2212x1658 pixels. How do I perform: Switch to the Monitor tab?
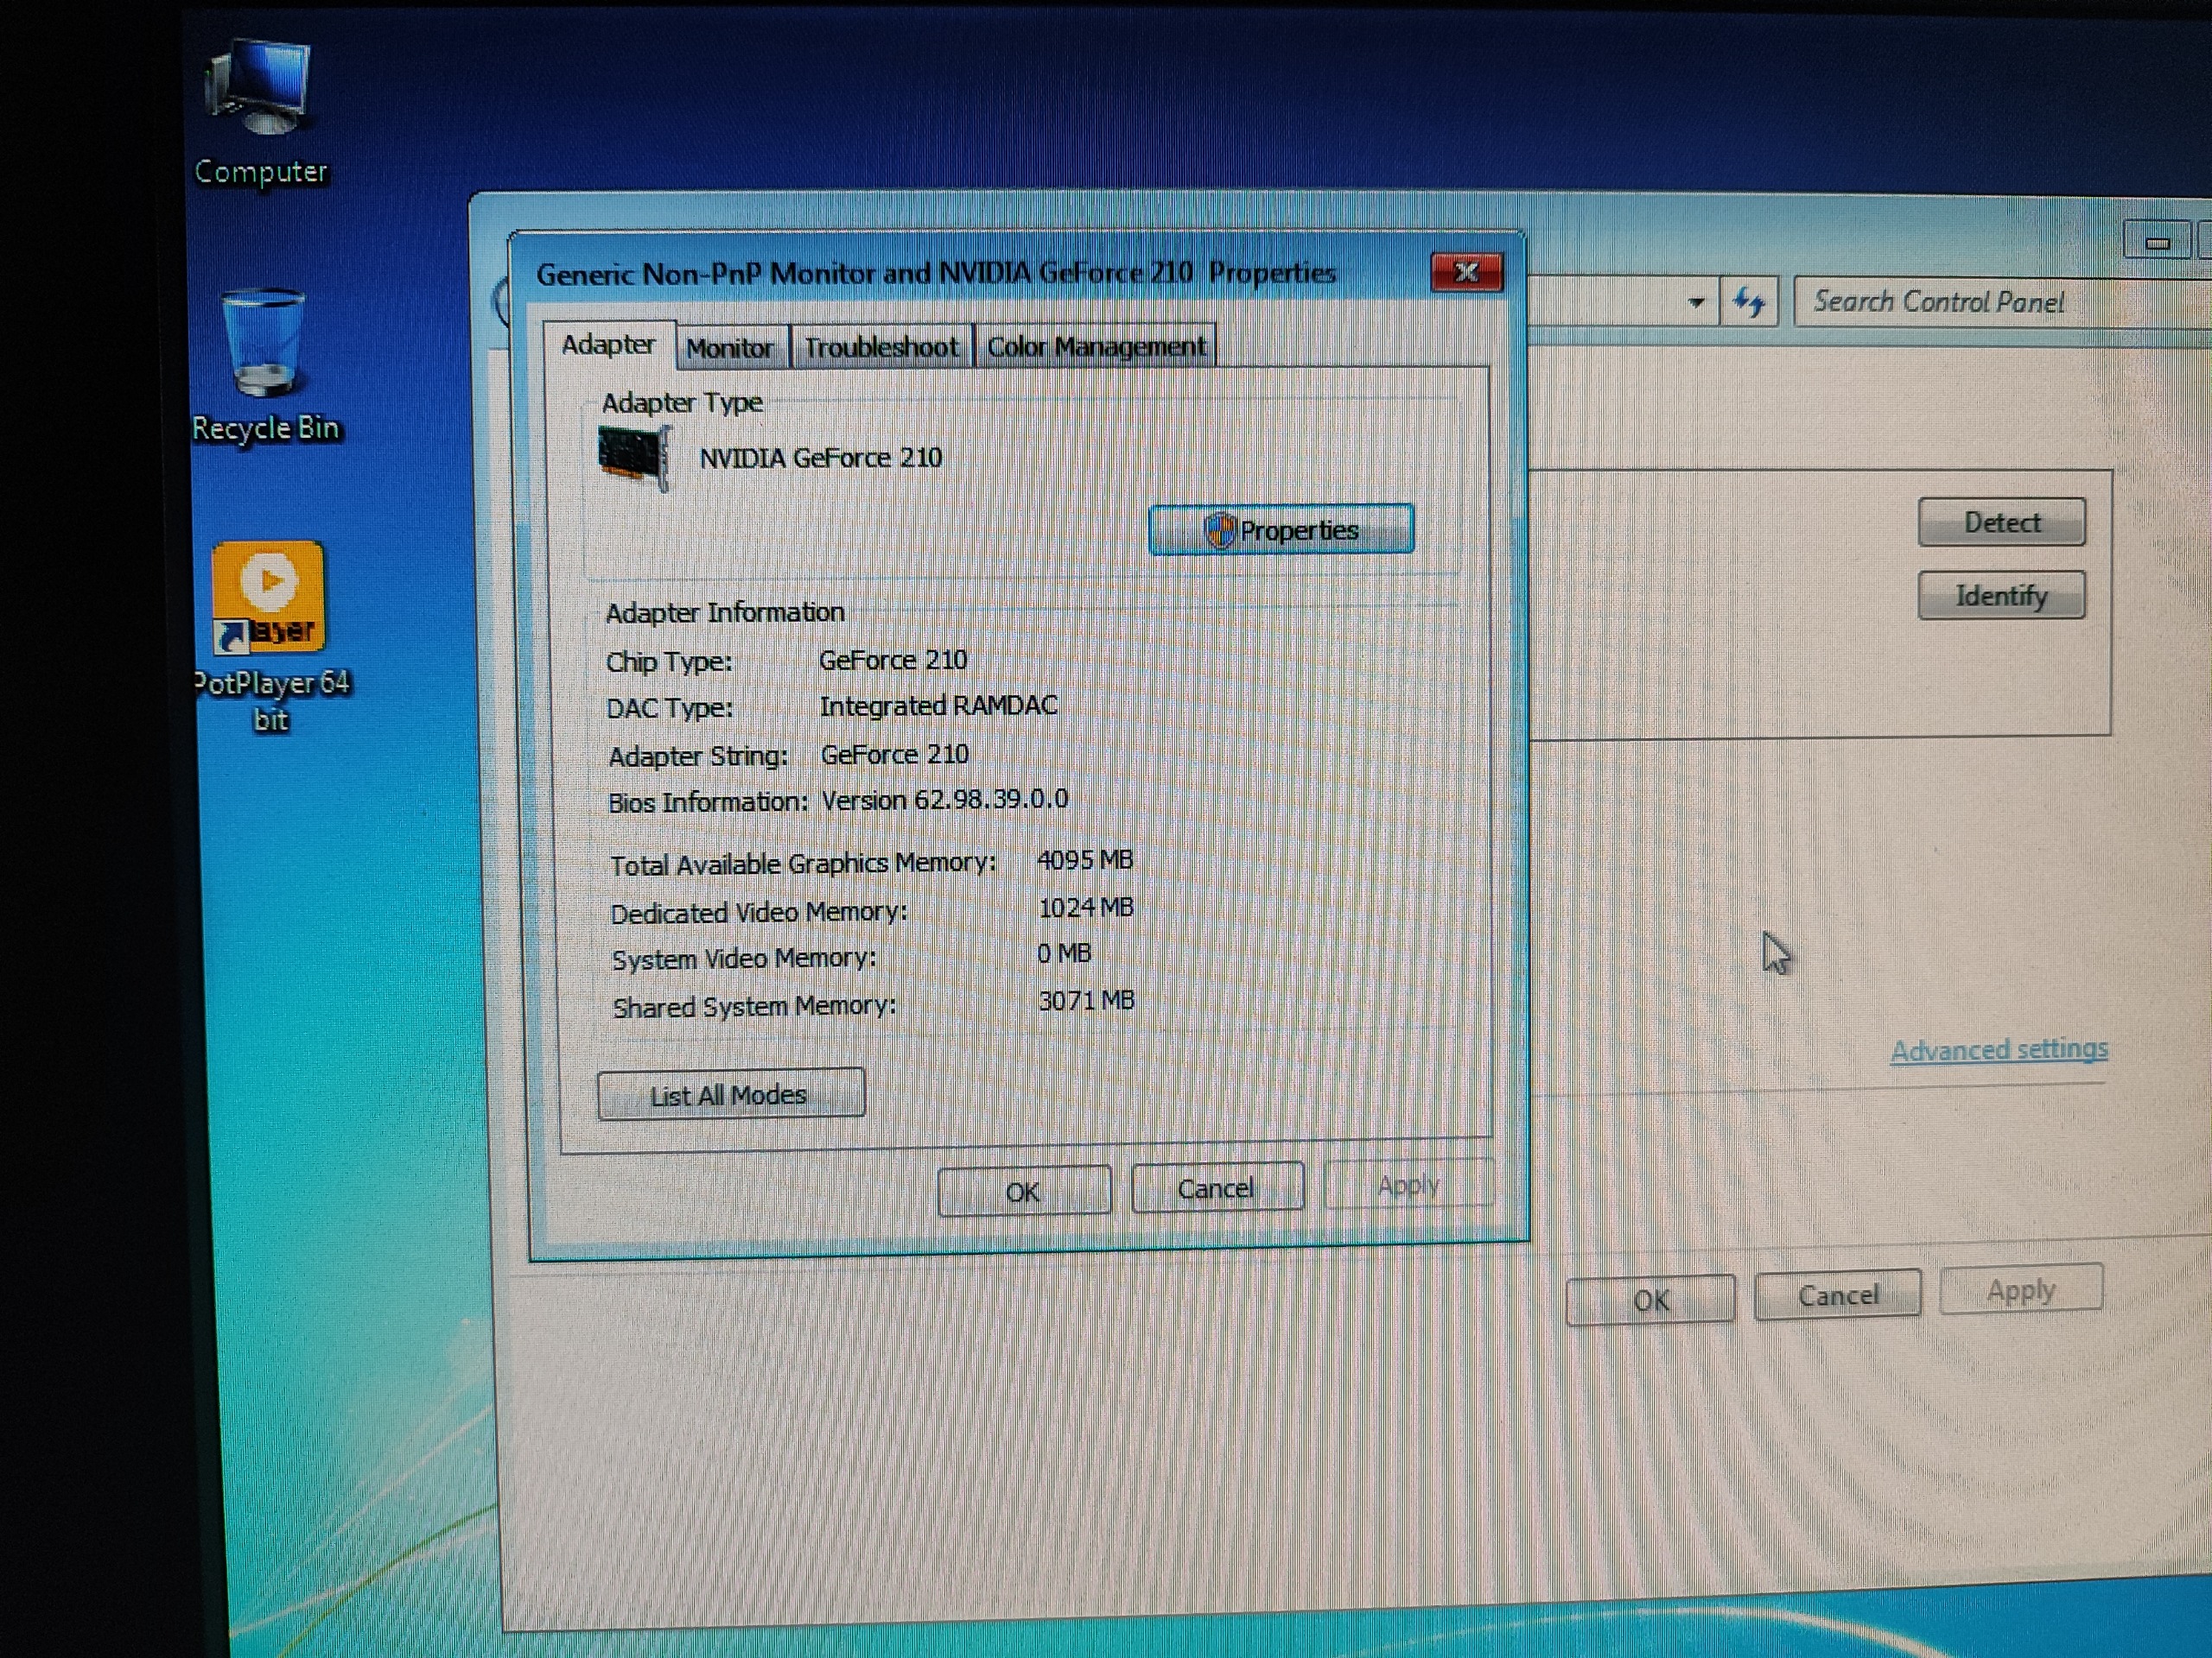coord(730,348)
